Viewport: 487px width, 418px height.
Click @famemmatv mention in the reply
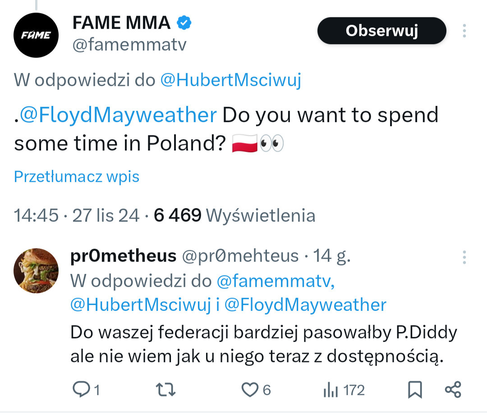275,281
